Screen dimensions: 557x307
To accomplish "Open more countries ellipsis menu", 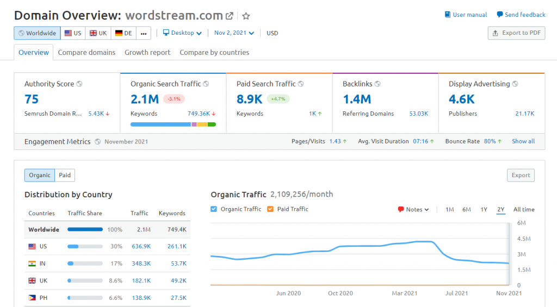I will [144, 33].
